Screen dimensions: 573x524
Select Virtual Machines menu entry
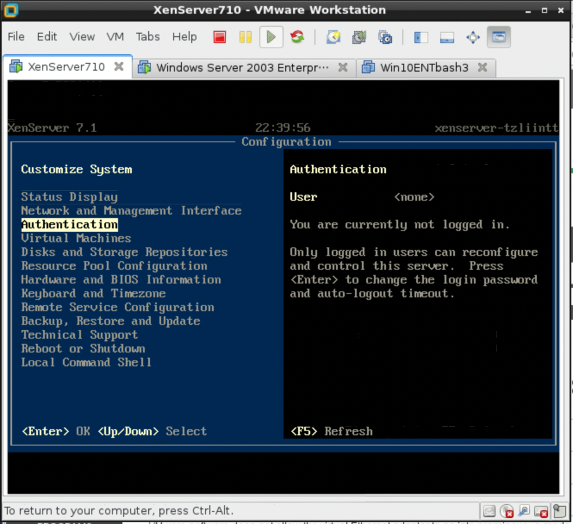coord(76,238)
